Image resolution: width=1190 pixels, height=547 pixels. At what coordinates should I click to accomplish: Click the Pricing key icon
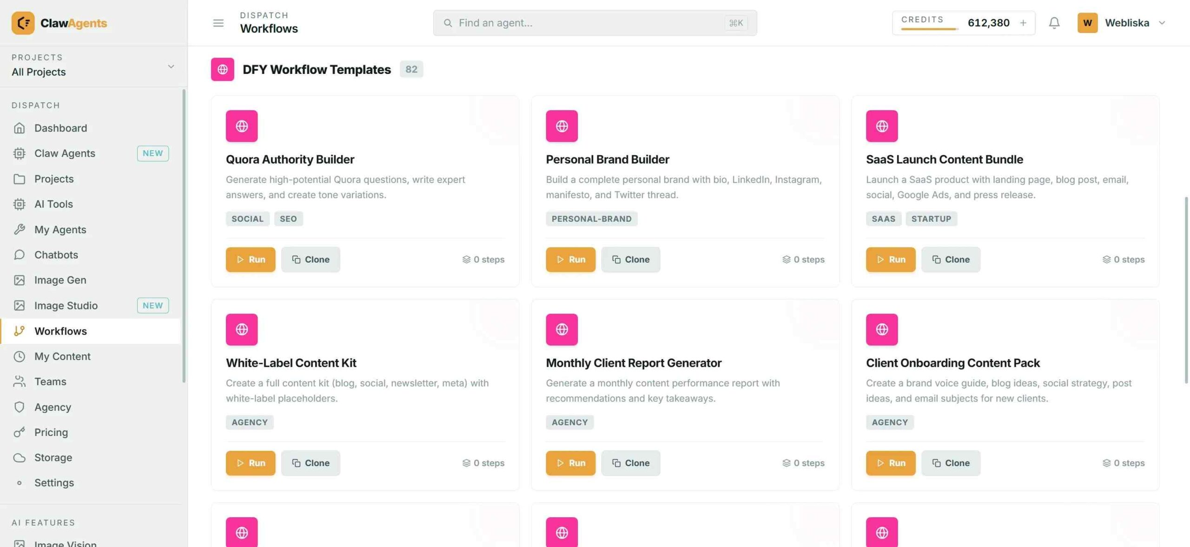click(19, 432)
